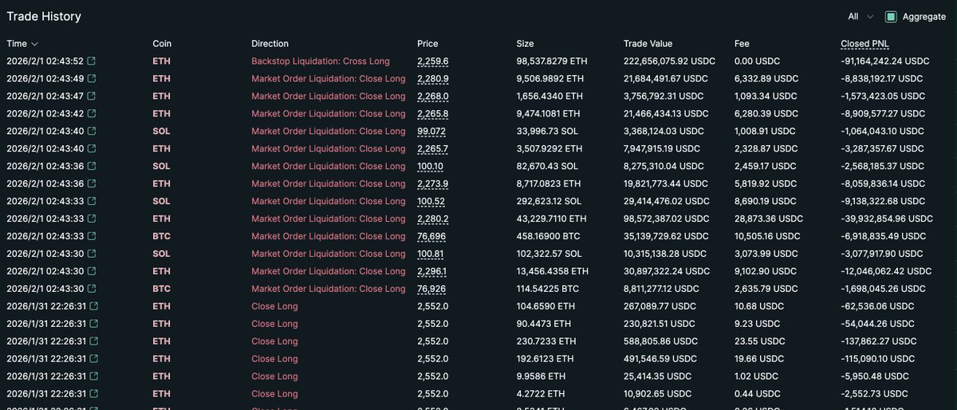
Task: Click the Direction column header
Action: pyautogui.click(x=270, y=44)
